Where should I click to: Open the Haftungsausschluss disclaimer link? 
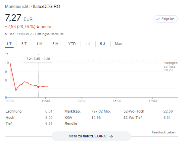(x=49, y=34)
